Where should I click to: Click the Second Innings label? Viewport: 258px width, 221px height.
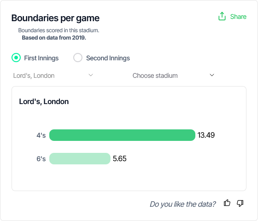tap(108, 58)
